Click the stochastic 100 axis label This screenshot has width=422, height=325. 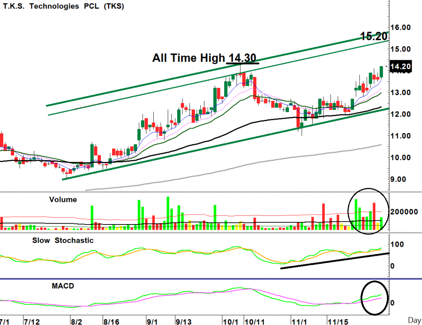(x=397, y=245)
